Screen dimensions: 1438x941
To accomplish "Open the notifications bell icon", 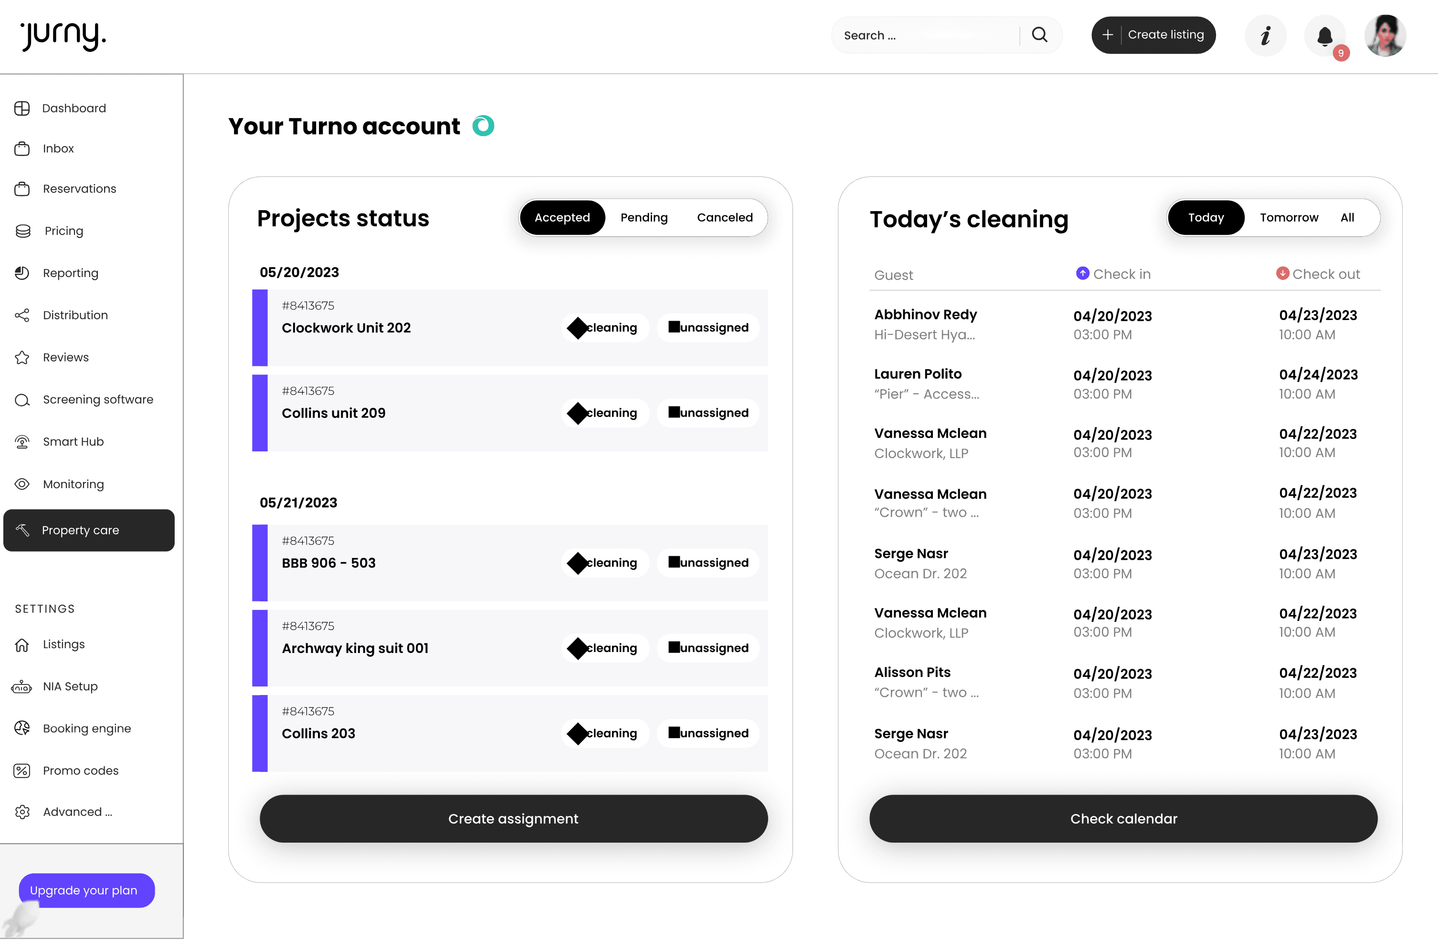I will (1324, 36).
